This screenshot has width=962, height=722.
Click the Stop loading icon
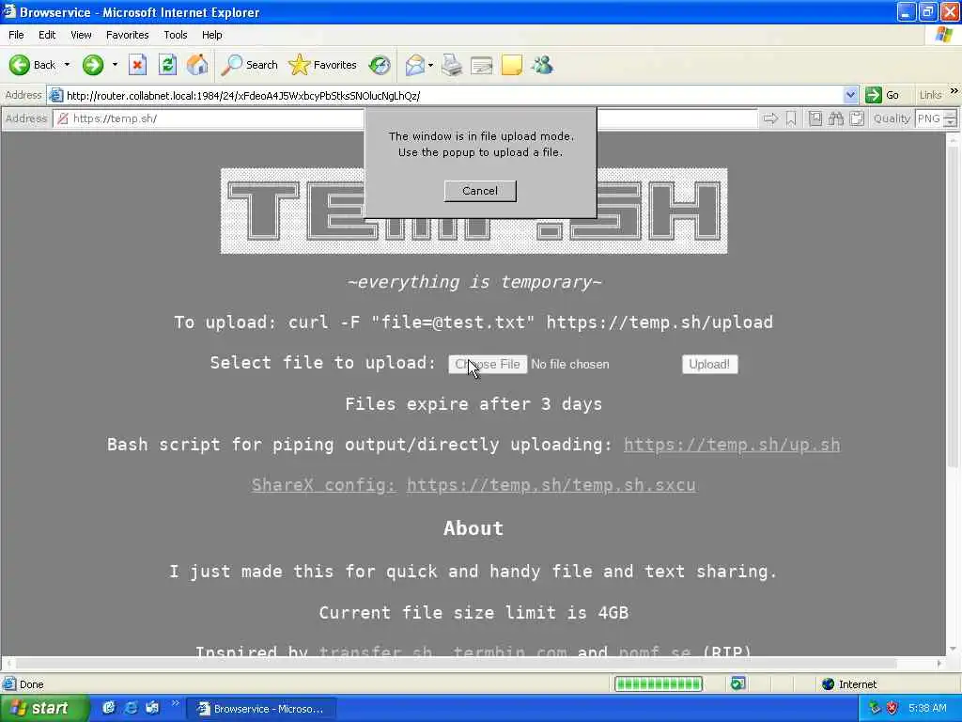click(x=137, y=65)
